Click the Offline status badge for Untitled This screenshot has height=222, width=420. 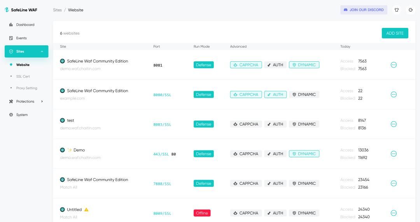point(202,213)
